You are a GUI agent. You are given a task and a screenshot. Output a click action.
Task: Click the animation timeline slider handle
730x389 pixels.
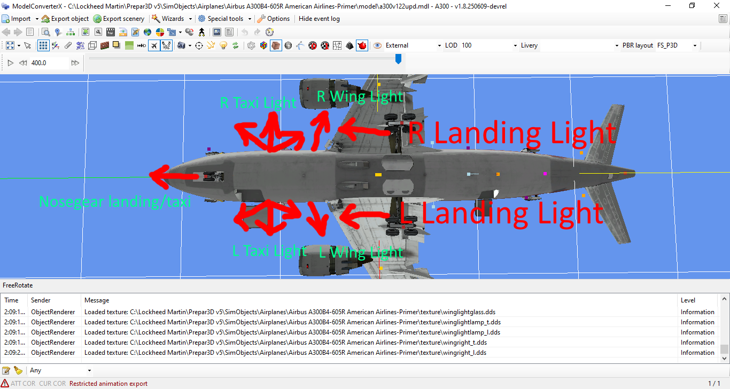click(x=398, y=59)
